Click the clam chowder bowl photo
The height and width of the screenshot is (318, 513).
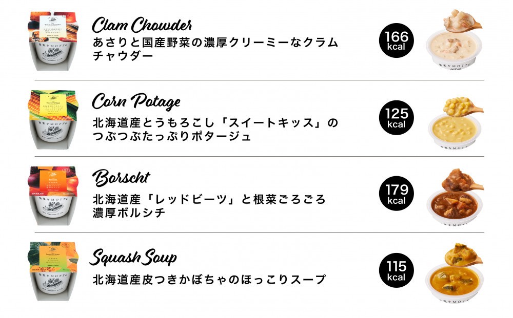[455, 40]
